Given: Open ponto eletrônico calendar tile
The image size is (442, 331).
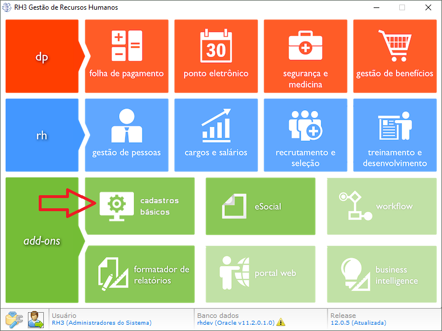Looking at the screenshot, I should pos(216,56).
